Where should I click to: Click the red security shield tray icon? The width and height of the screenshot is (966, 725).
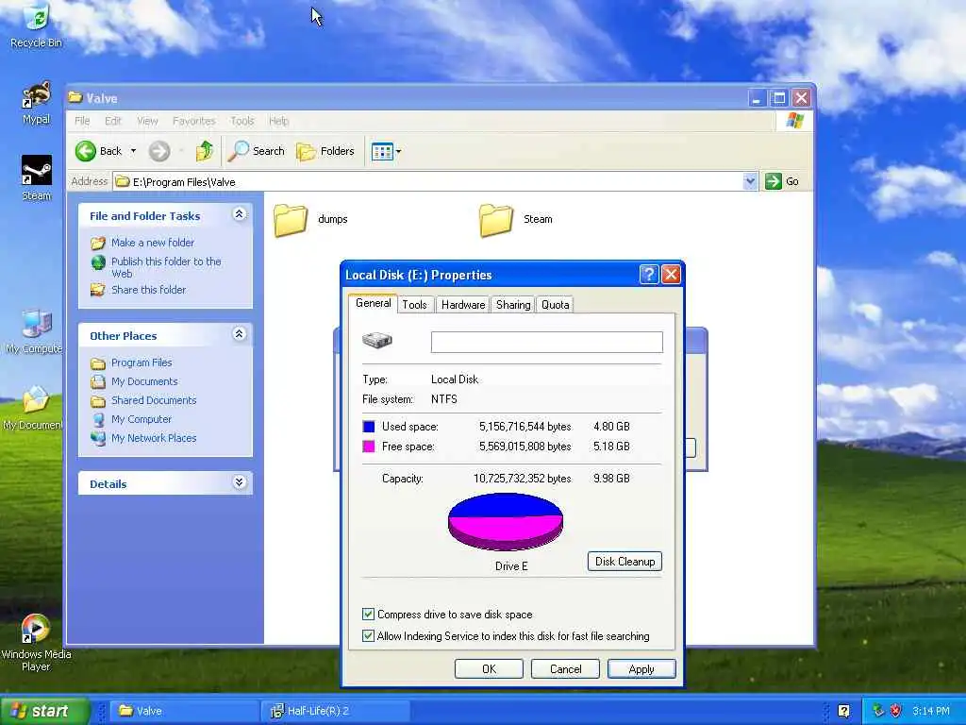coord(896,711)
